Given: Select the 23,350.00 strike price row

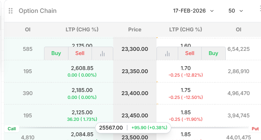Looking at the screenshot, I should pyautogui.click(x=135, y=71).
